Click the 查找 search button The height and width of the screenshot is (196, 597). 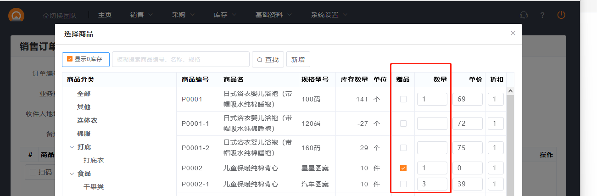pyautogui.click(x=268, y=60)
